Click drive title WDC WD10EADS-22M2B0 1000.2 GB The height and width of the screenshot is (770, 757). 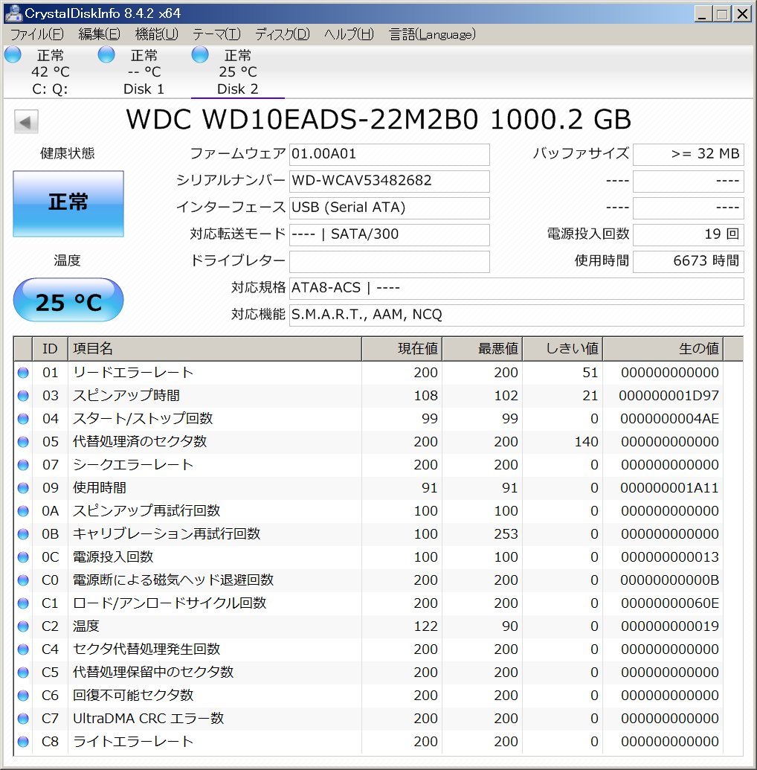378,119
